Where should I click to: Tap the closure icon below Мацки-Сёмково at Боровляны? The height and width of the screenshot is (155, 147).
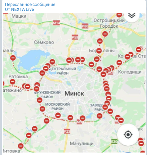(99, 51)
